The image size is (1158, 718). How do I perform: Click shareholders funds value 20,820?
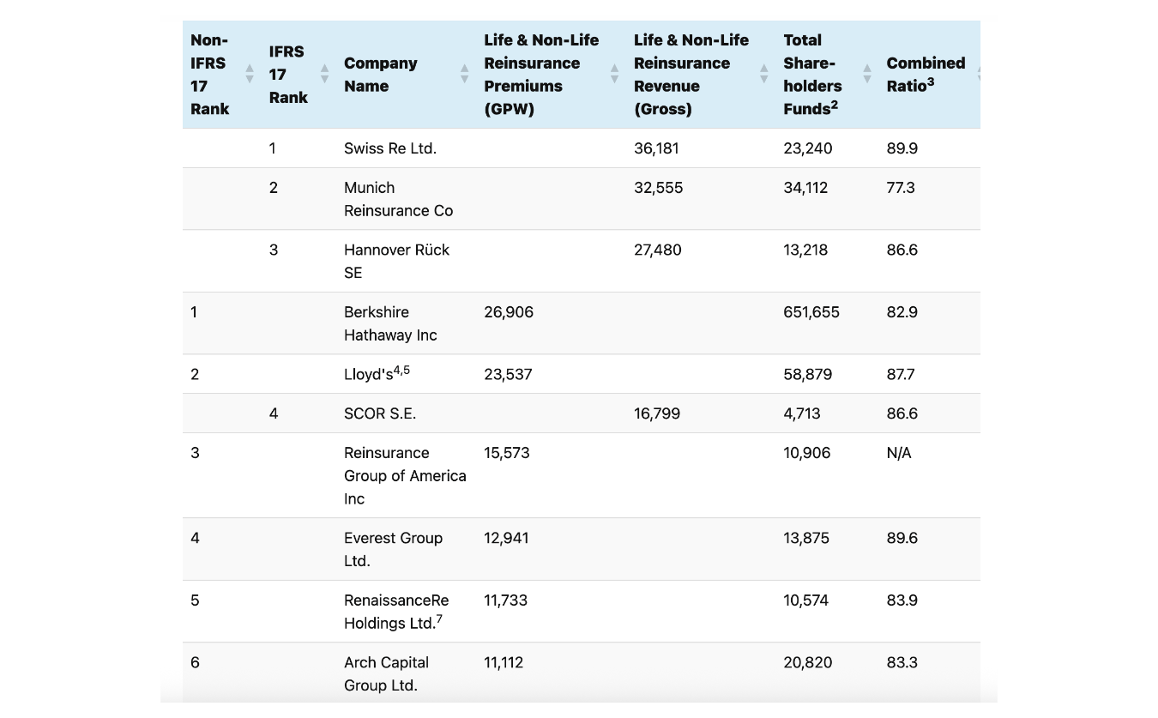point(807,662)
